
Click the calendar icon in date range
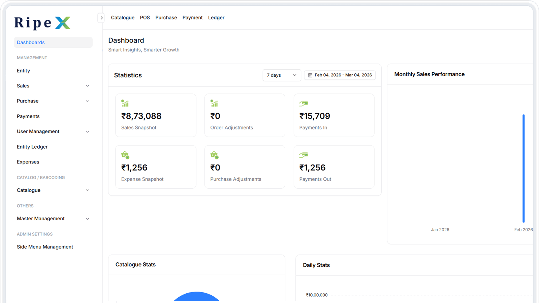310,75
